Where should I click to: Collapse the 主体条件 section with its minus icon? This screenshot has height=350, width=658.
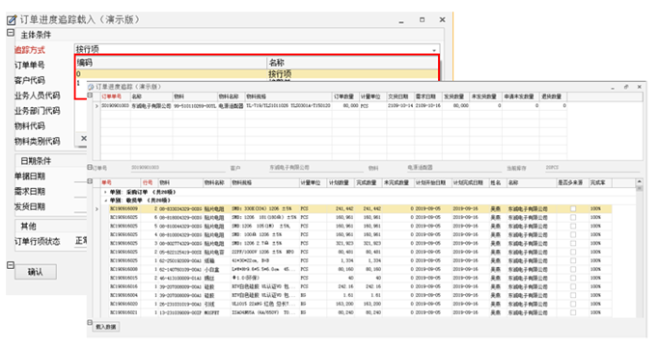click(11, 33)
